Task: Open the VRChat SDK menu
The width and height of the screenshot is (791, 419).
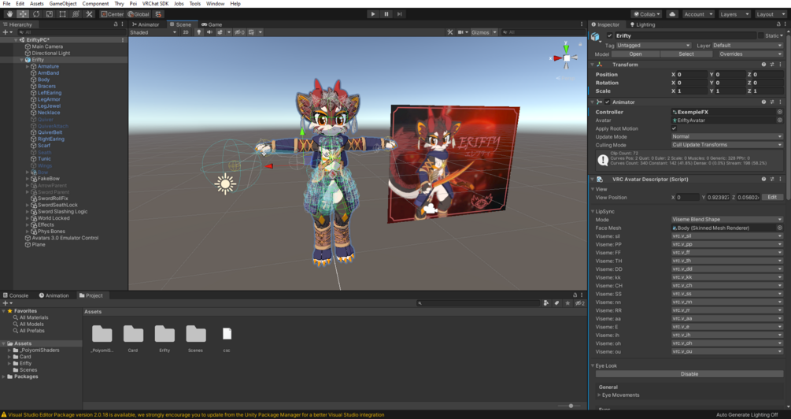Action: pos(155,3)
